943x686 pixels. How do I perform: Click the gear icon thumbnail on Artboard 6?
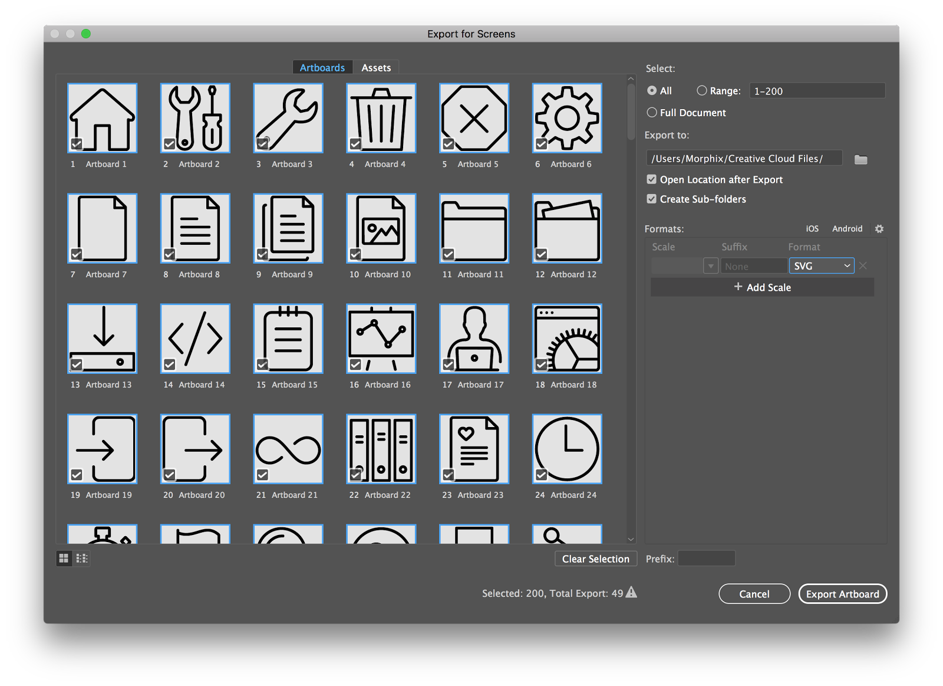tap(566, 117)
